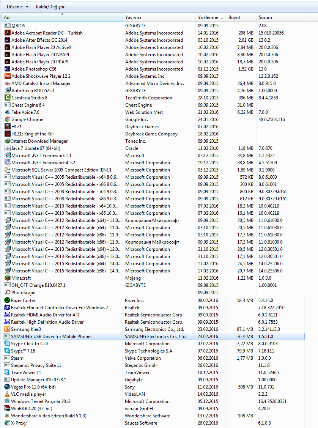The image size is (318, 428).
Task: Click Adobe Shockwave Player 12.2 icon
Action: (x=7, y=76)
